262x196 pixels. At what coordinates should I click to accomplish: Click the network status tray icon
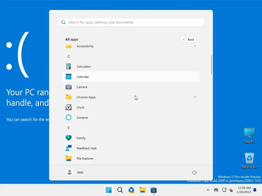[224, 190]
